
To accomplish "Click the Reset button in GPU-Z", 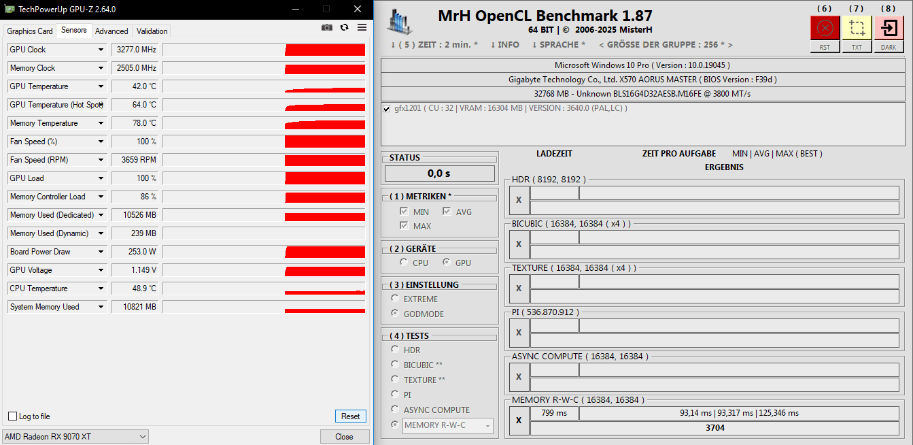I will (x=351, y=416).
